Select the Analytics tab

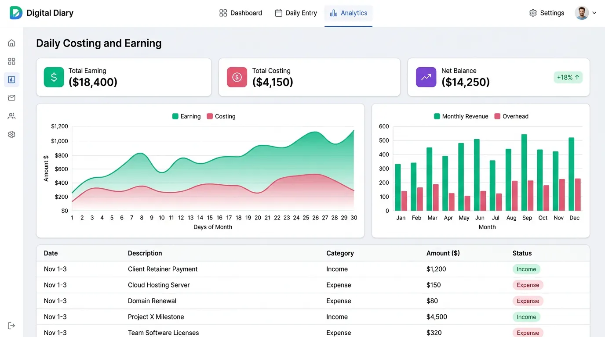pos(349,13)
